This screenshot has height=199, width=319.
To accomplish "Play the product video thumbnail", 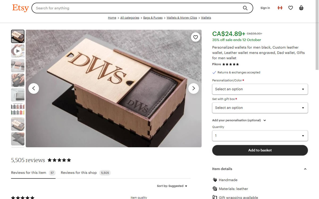I will click(18, 51).
